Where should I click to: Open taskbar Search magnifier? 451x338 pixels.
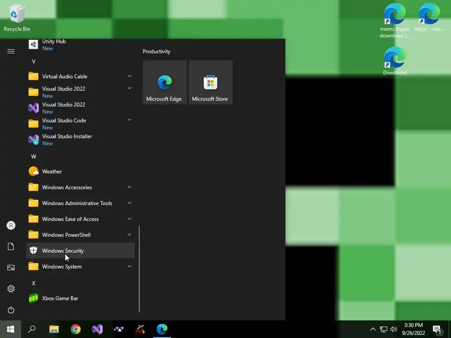tap(32, 329)
